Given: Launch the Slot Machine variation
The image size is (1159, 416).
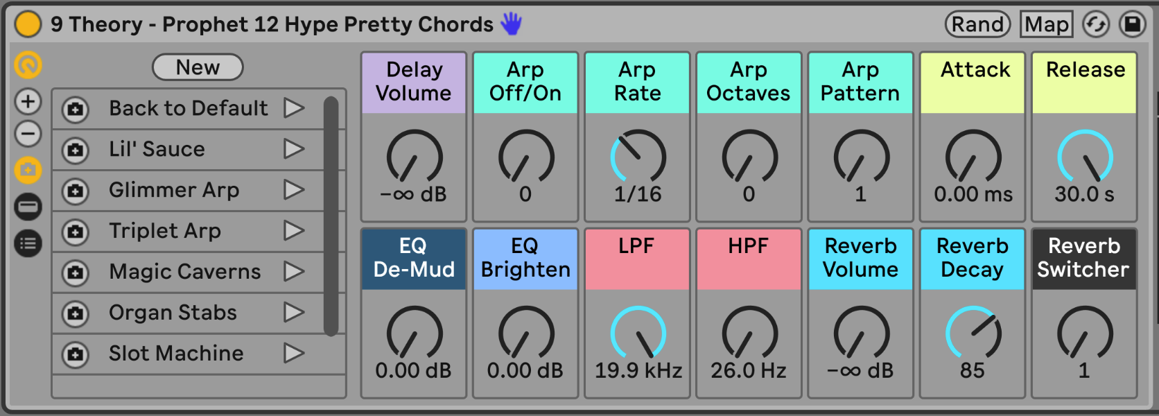Looking at the screenshot, I should pos(294,354).
